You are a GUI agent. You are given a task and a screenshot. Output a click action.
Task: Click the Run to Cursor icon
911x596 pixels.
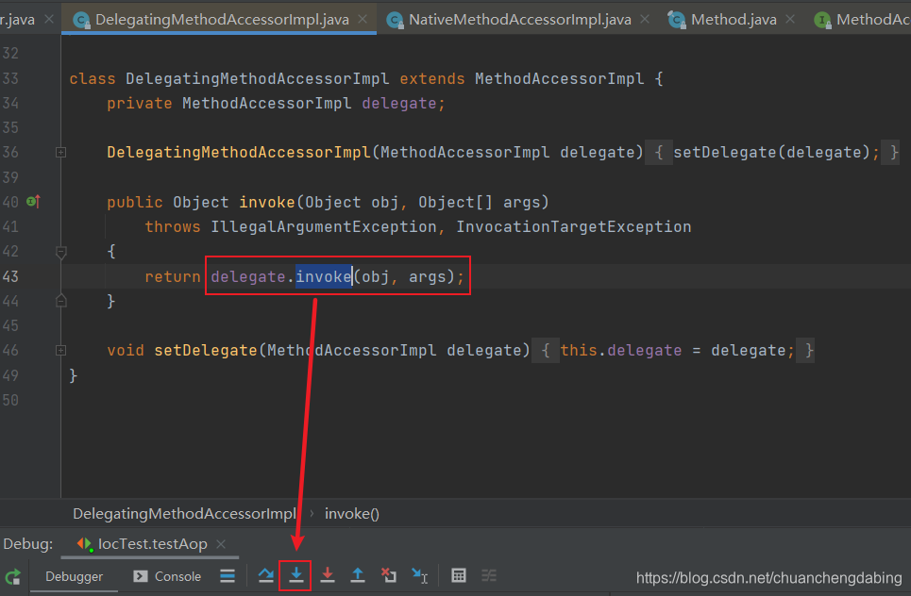click(x=419, y=575)
